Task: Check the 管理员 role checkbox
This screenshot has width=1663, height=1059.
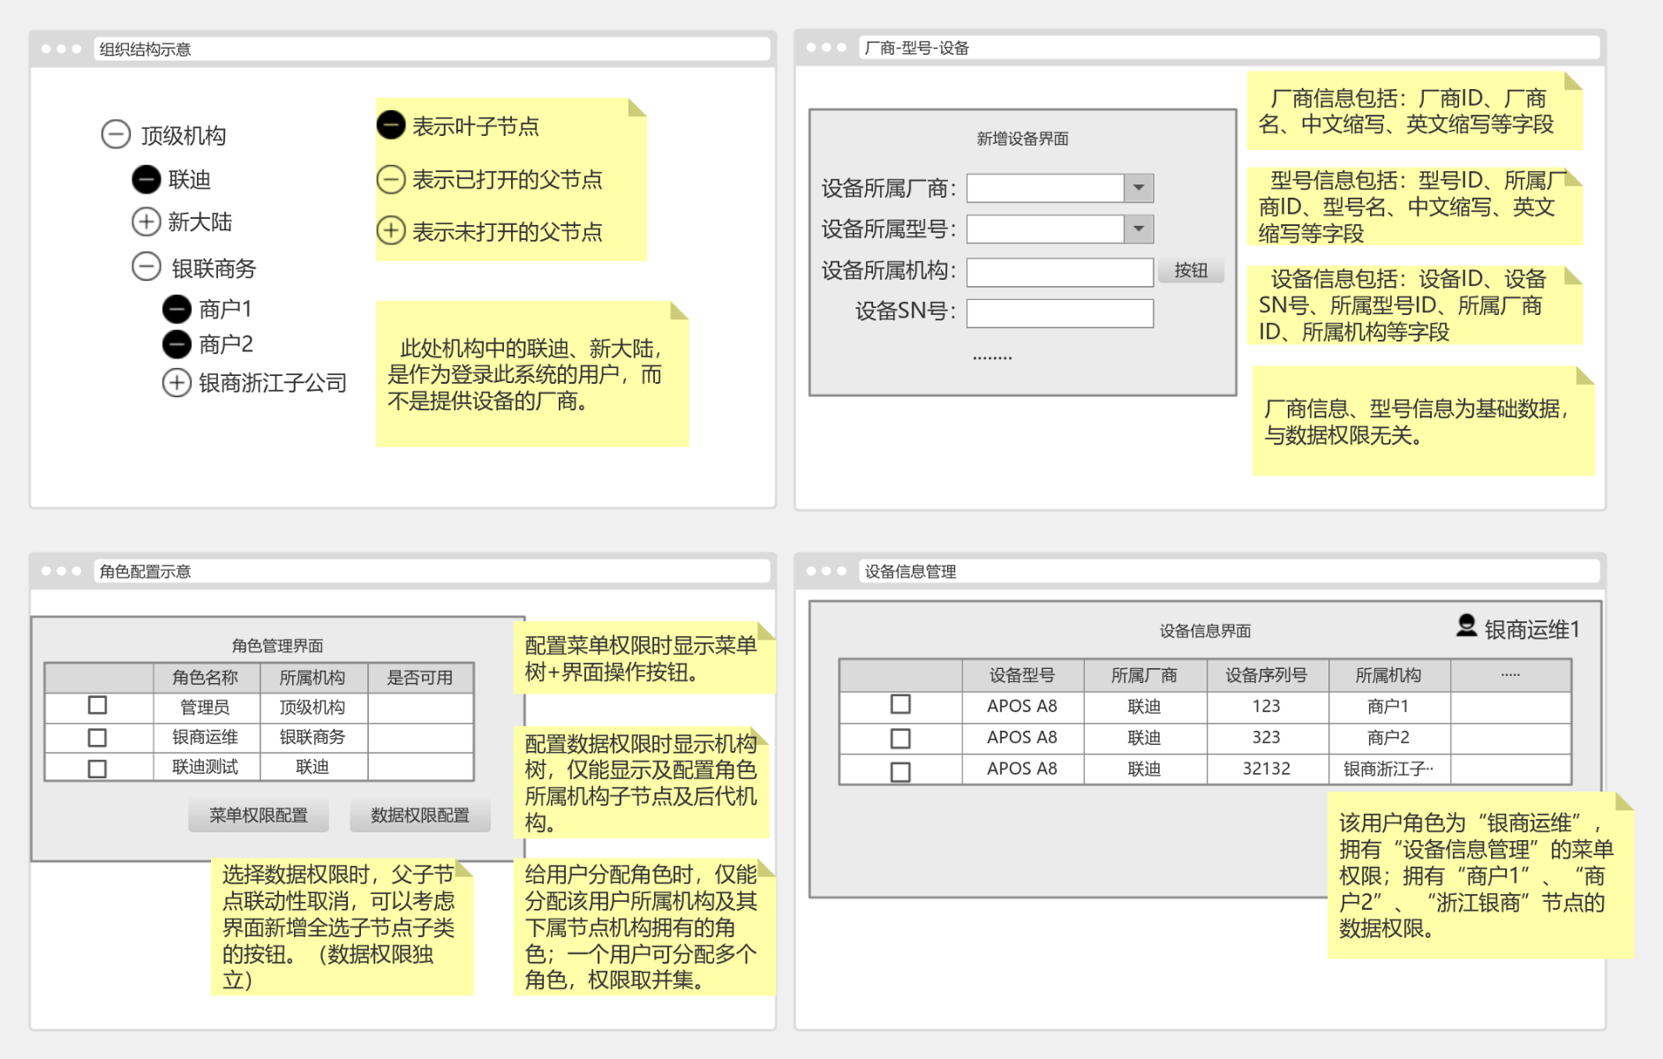Action: pyautogui.click(x=97, y=706)
